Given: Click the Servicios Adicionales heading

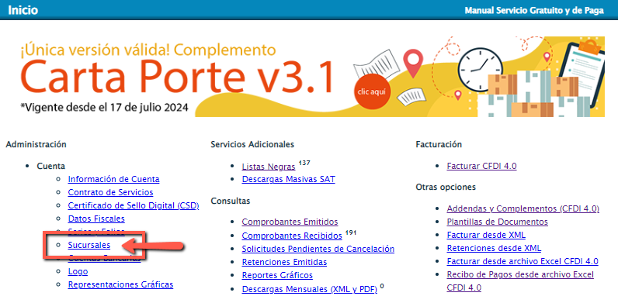Looking at the screenshot, I should [x=252, y=144].
